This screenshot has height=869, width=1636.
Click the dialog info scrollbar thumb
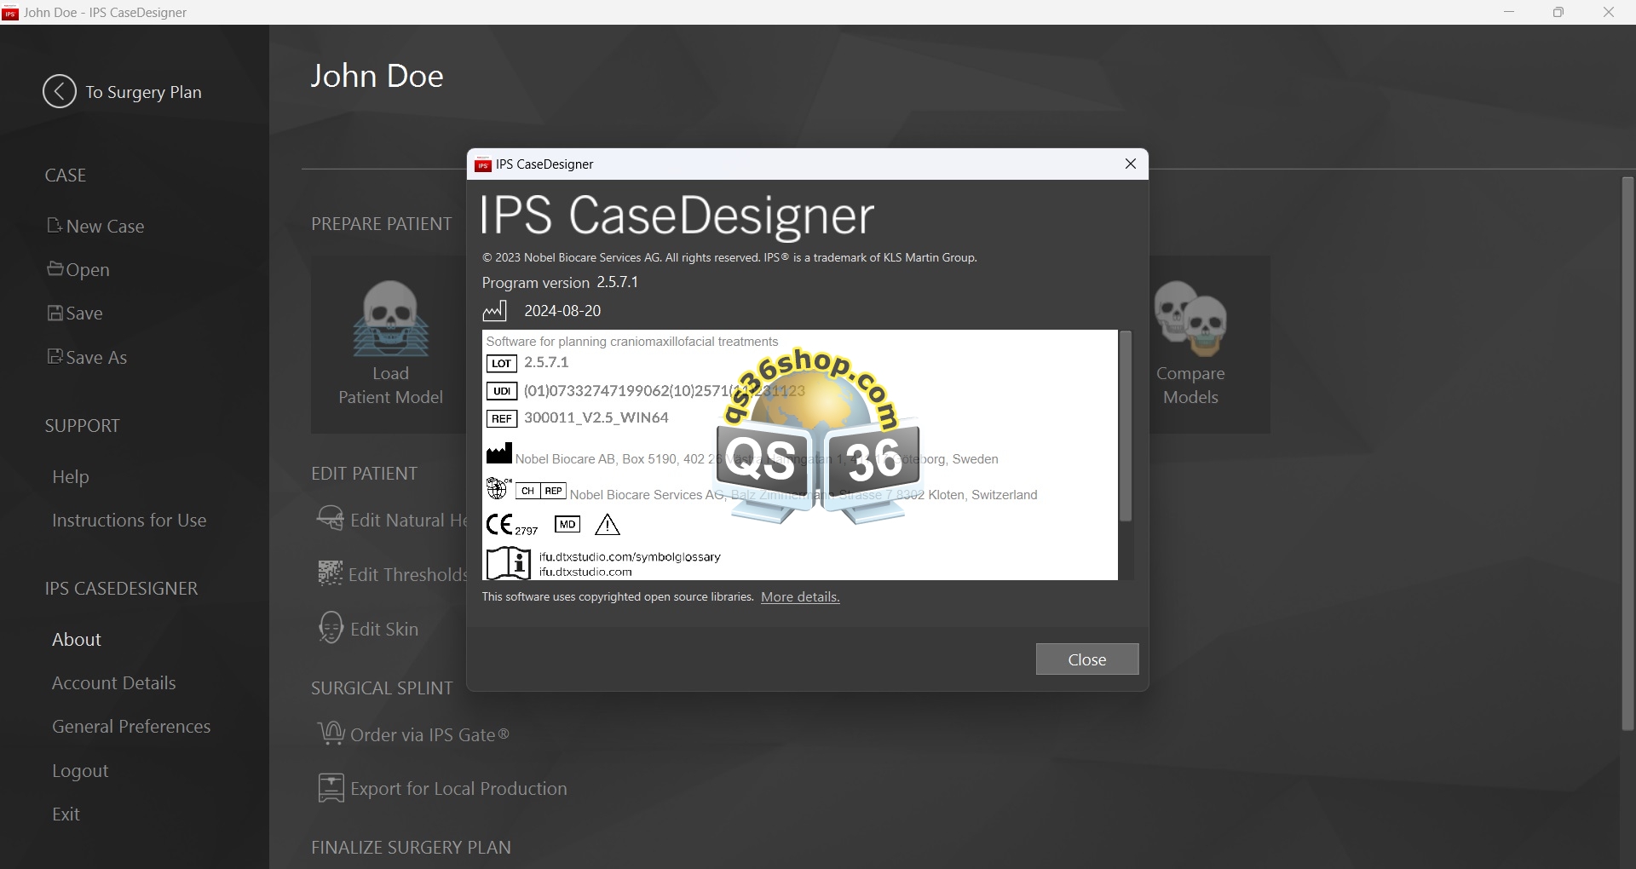tap(1126, 426)
